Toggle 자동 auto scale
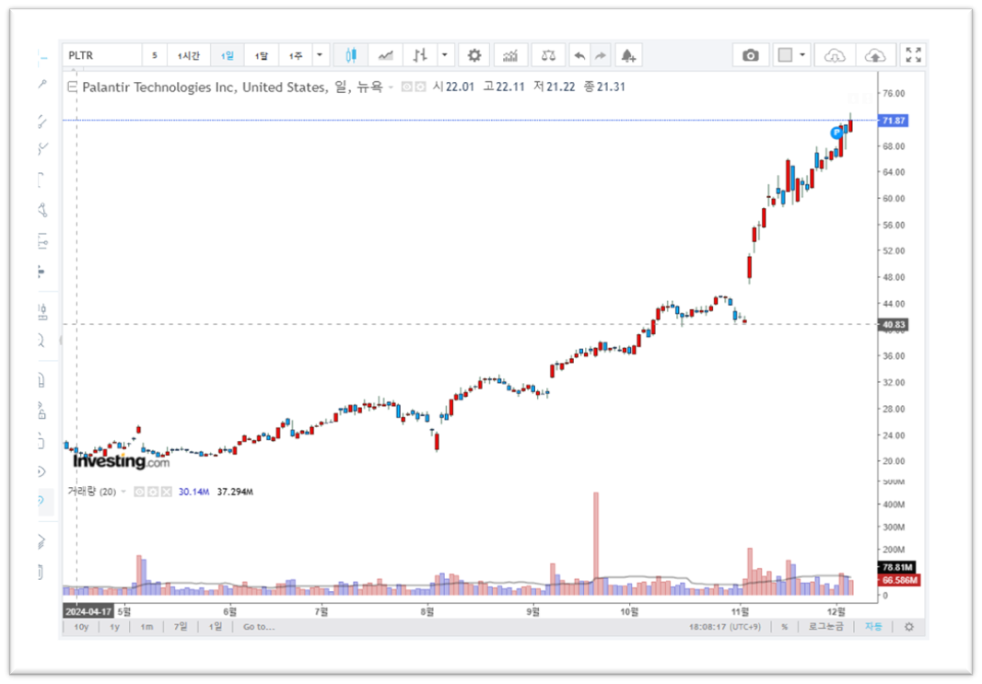 [x=873, y=626]
